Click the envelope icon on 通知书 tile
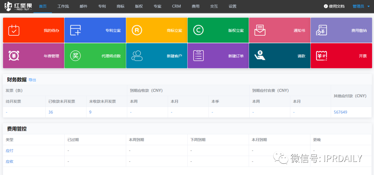Image resolution: width=374 pixels, height=175 pixels. pyautogui.click(x=260, y=30)
